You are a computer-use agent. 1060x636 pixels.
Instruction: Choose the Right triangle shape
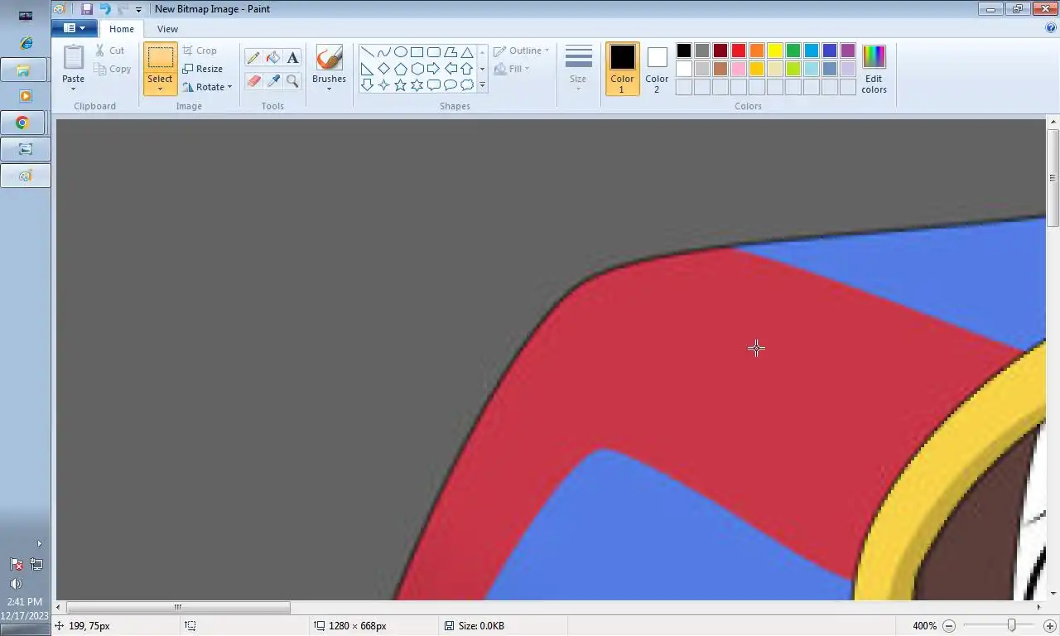tap(367, 69)
